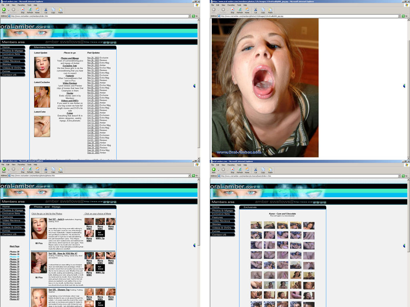Click Photos 20 link in bottom-left window

click(14, 252)
